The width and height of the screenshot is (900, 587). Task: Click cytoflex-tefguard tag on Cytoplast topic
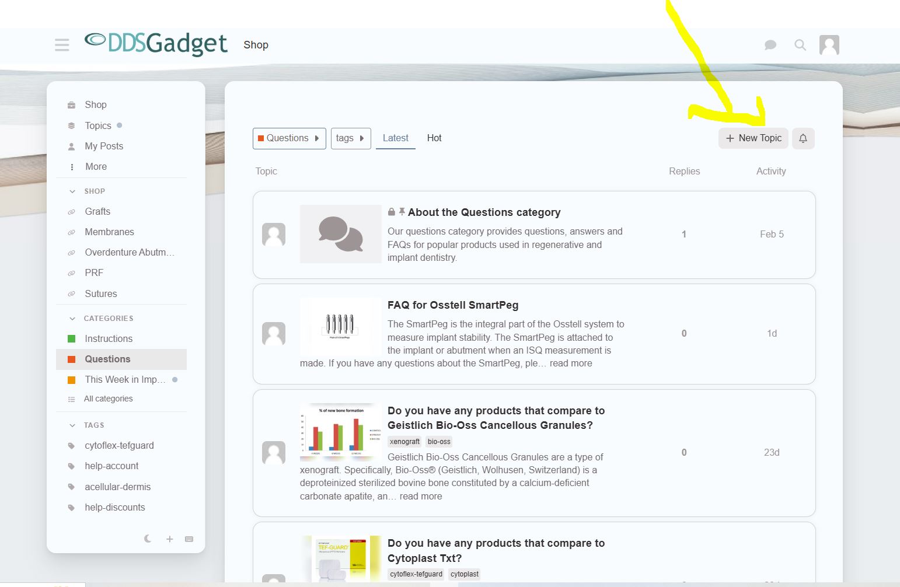(x=416, y=574)
